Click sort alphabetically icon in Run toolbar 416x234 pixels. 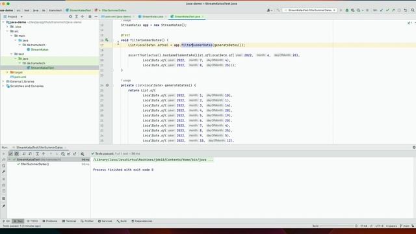coord(24,153)
